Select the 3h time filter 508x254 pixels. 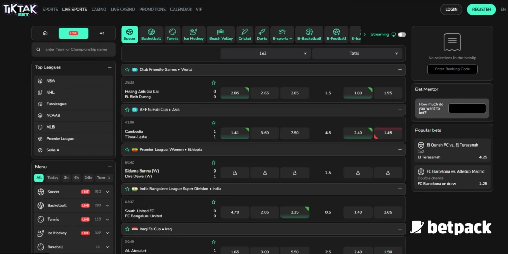66,178
